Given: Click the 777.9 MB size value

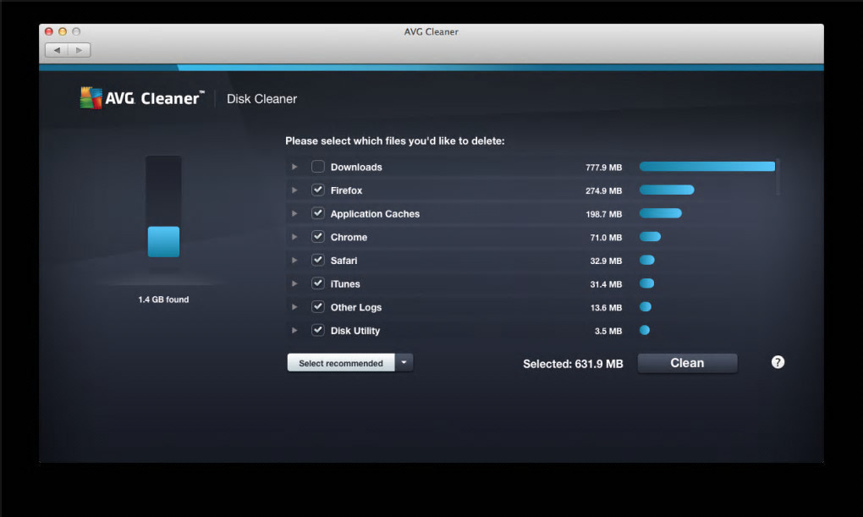Looking at the screenshot, I should tap(604, 168).
